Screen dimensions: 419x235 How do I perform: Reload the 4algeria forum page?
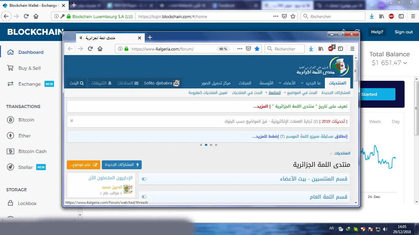90,49
